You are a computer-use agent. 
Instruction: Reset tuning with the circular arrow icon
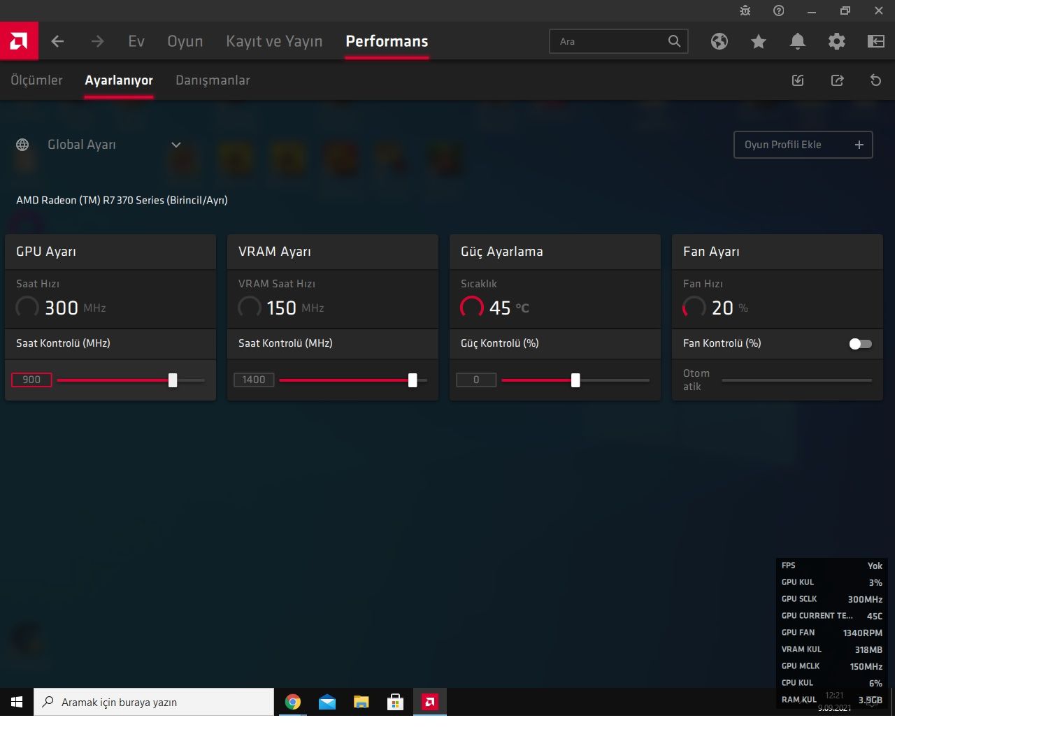[875, 80]
